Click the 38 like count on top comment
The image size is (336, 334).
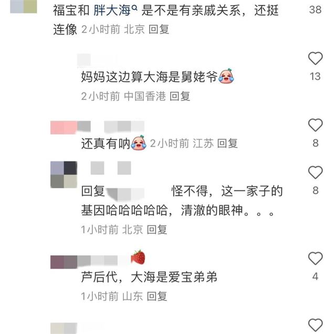315,9
